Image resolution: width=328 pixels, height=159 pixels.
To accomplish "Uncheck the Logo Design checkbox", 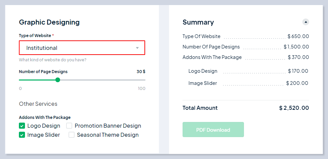I will click(x=22, y=126).
